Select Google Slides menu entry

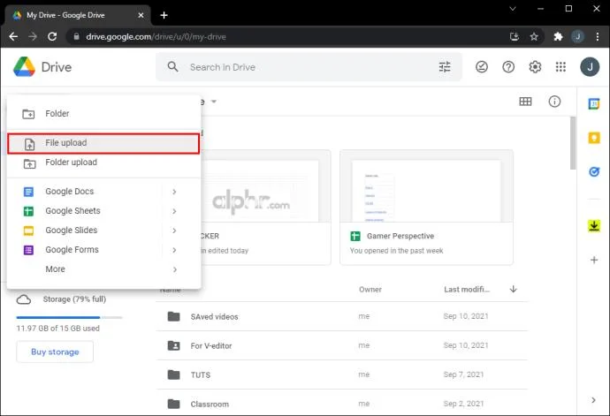[103, 231]
